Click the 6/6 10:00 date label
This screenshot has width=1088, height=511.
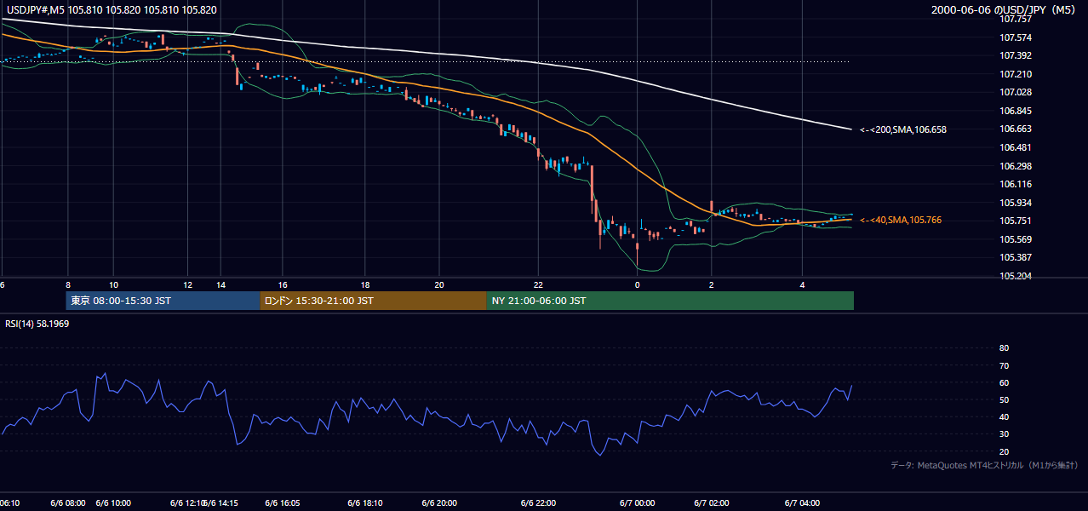tap(113, 503)
